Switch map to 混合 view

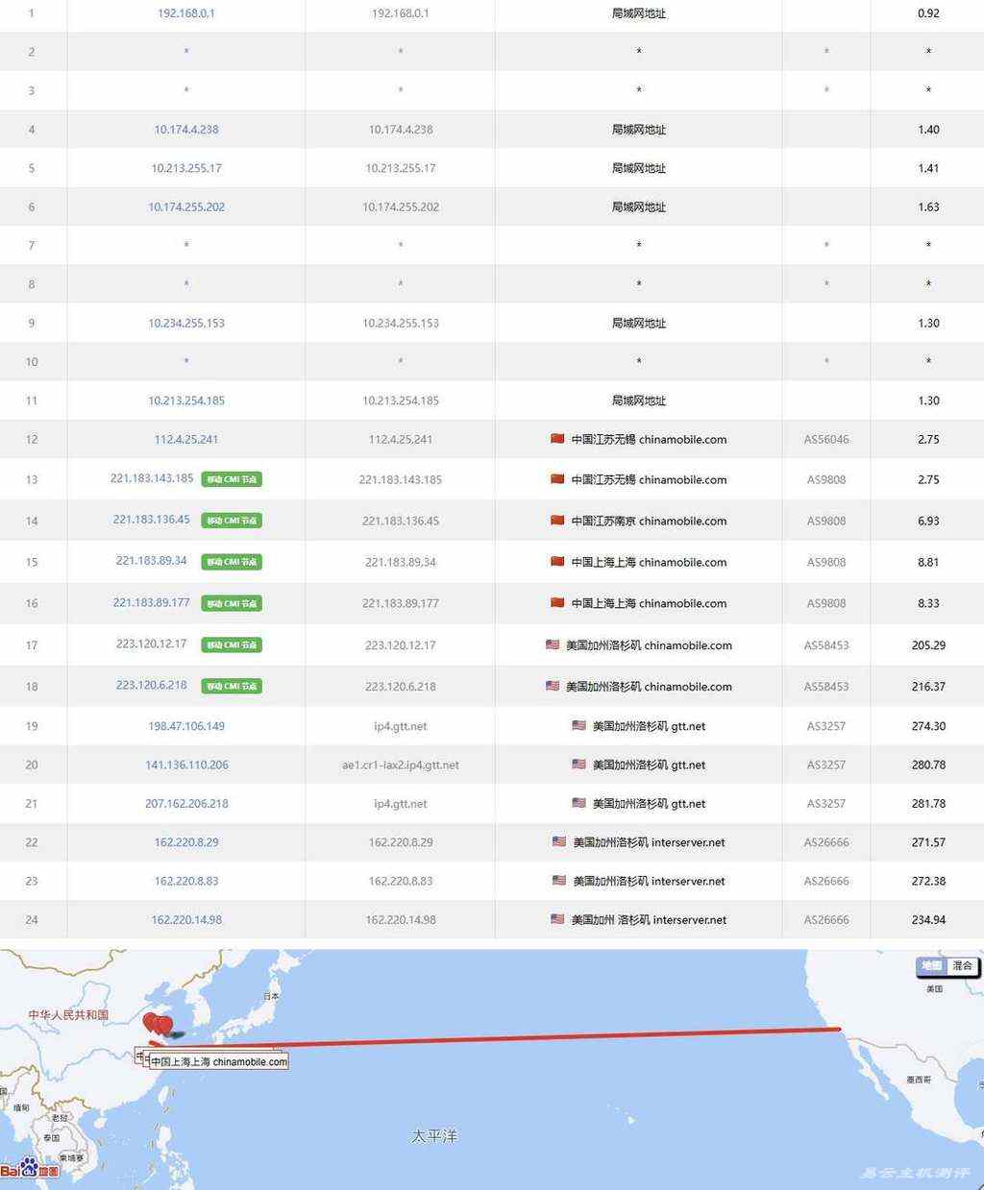tap(962, 965)
